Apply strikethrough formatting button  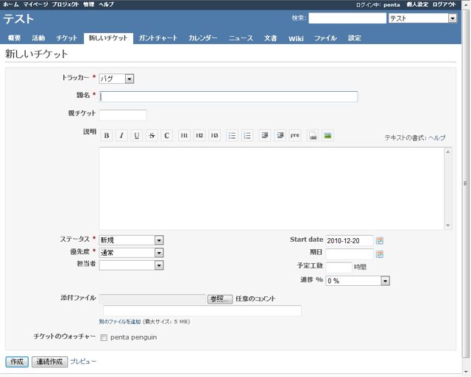click(152, 135)
